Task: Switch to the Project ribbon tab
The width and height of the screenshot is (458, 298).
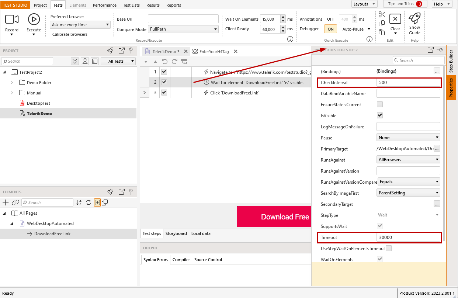Action: click(x=41, y=5)
